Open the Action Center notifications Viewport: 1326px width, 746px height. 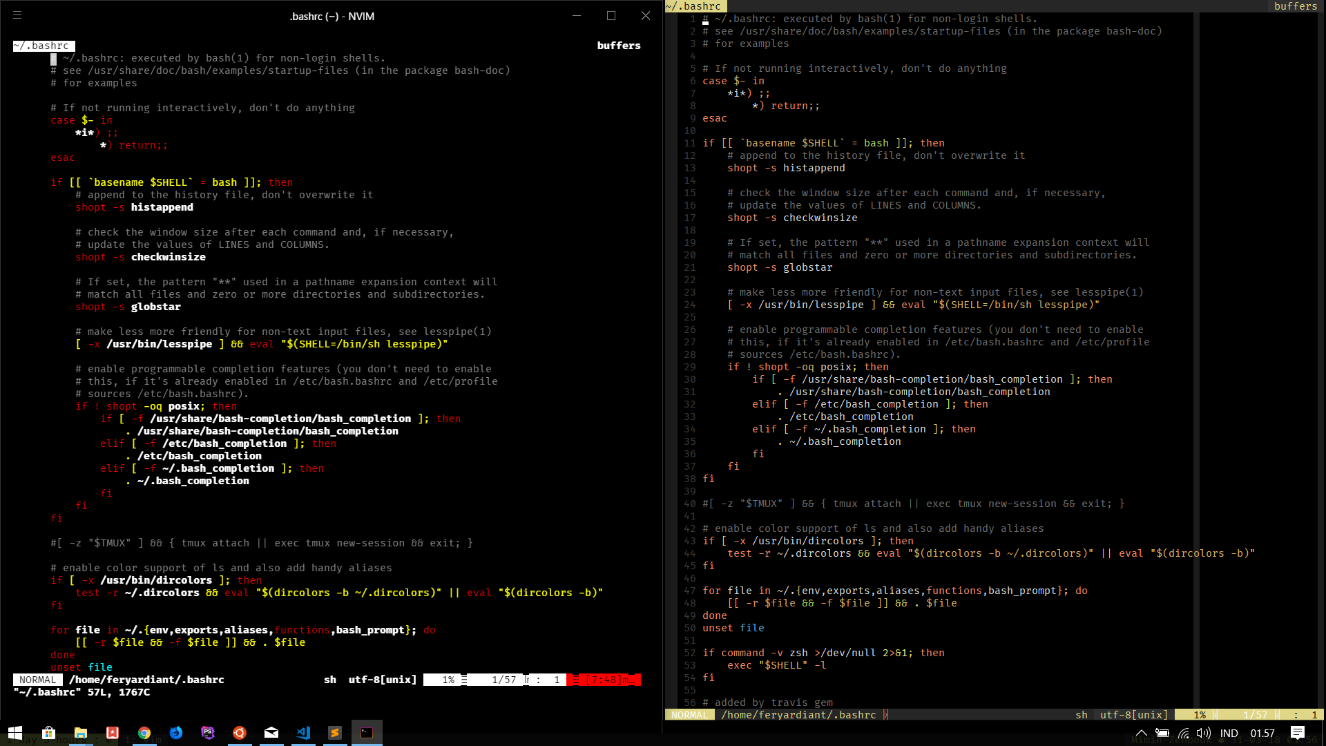1298,734
